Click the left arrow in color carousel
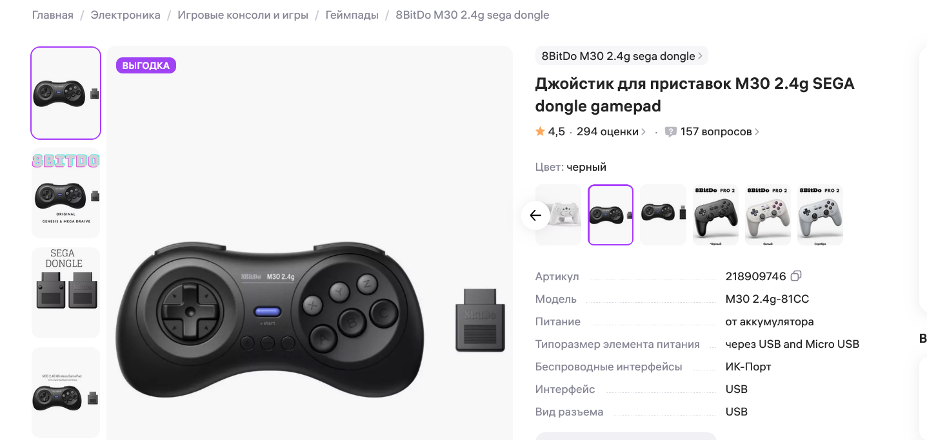The width and height of the screenshot is (927, 440). pyautogui.click(x=535, y=215)
